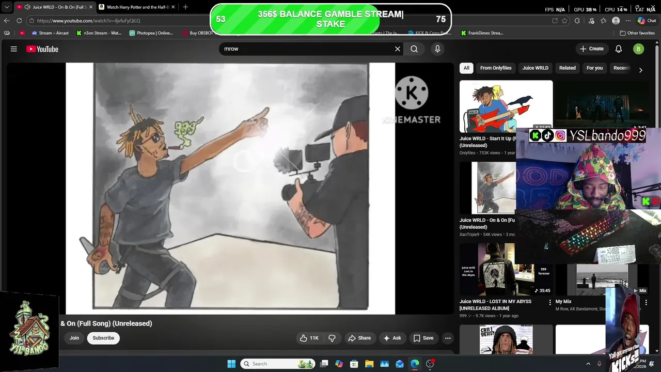Open the Copilot icon on the taskbar
The image size is (661, 372).
click(339, 364)
